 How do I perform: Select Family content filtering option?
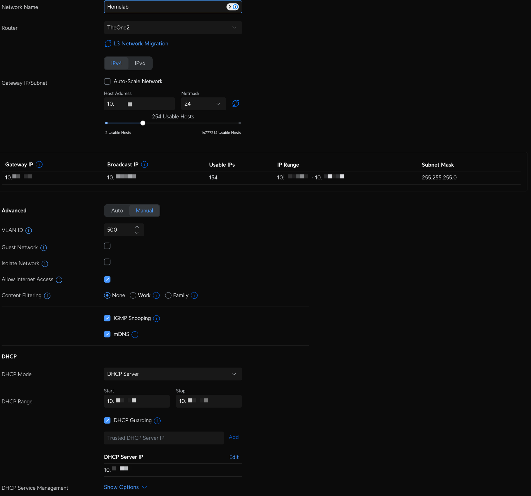[x=168, y=296]
